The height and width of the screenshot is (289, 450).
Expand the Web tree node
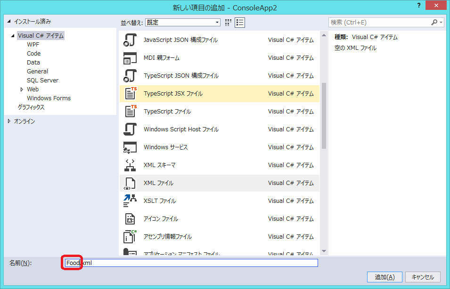tap(22, 89)
